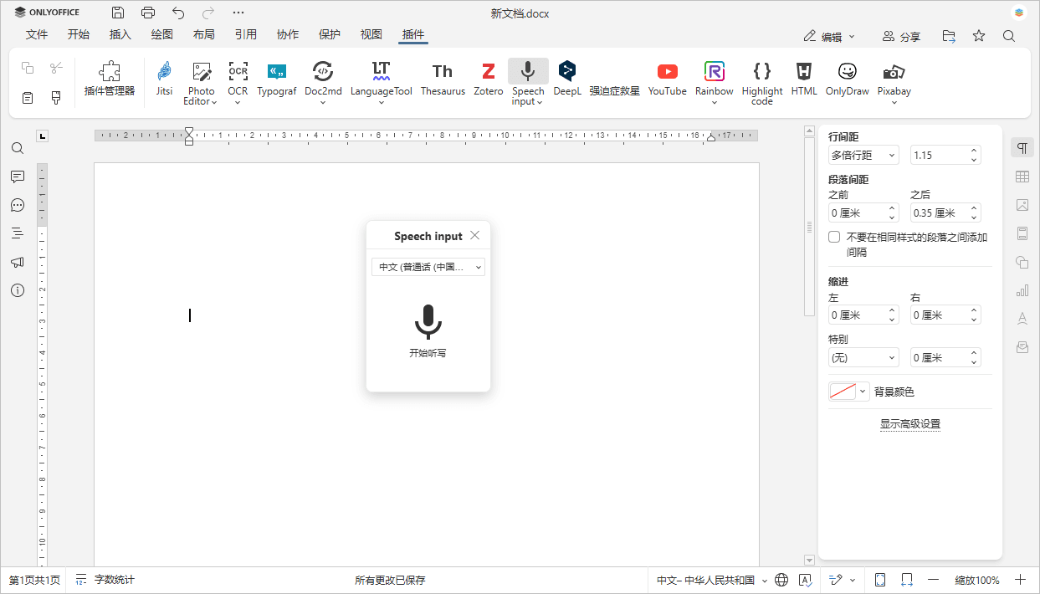Toggle fit-to-page zoom in status bar
Image resolution: width=1040 pixels, height=594 pixels.
pos(880,580)
